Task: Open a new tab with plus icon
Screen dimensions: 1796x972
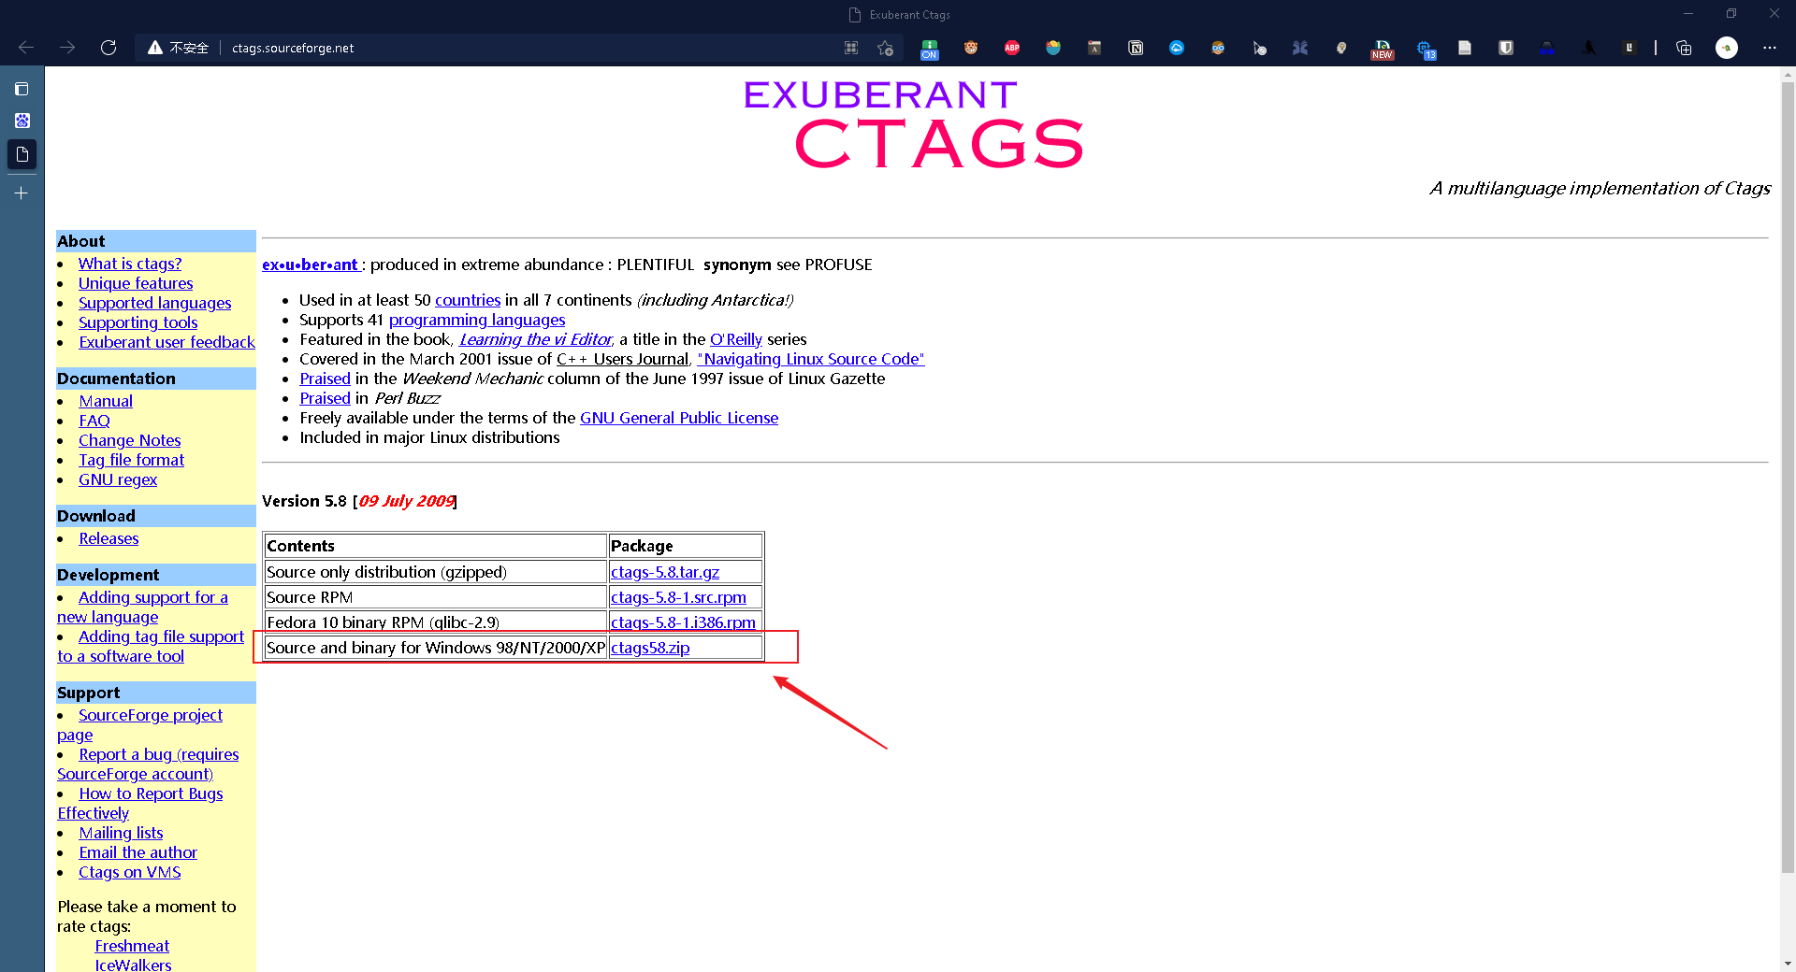Action: point(22,193)
